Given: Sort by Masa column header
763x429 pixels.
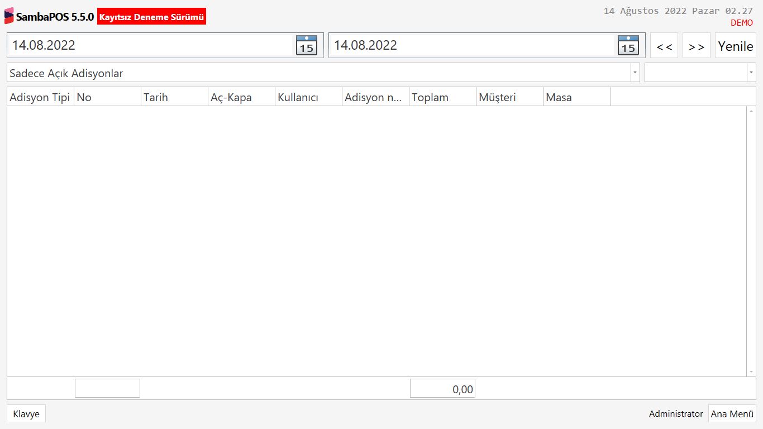Looking at the screenshot, I should (x=577, y=97).
